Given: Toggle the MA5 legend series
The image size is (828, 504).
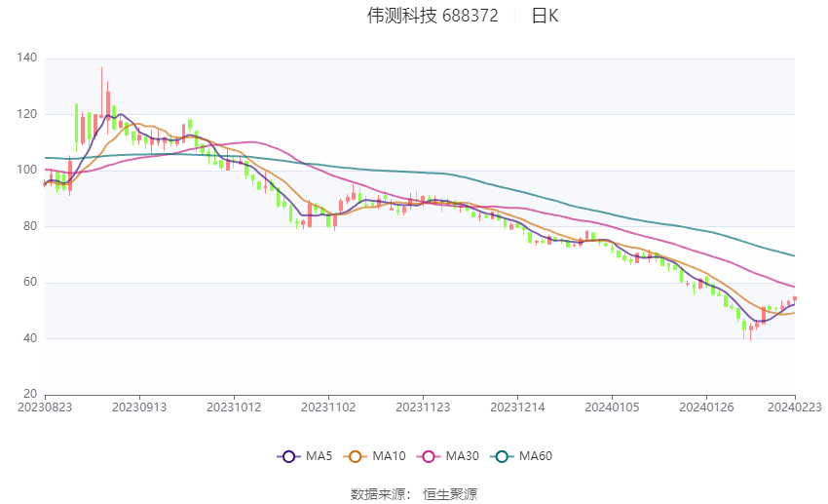Looking at the screenshot, I should pos(305,456).
